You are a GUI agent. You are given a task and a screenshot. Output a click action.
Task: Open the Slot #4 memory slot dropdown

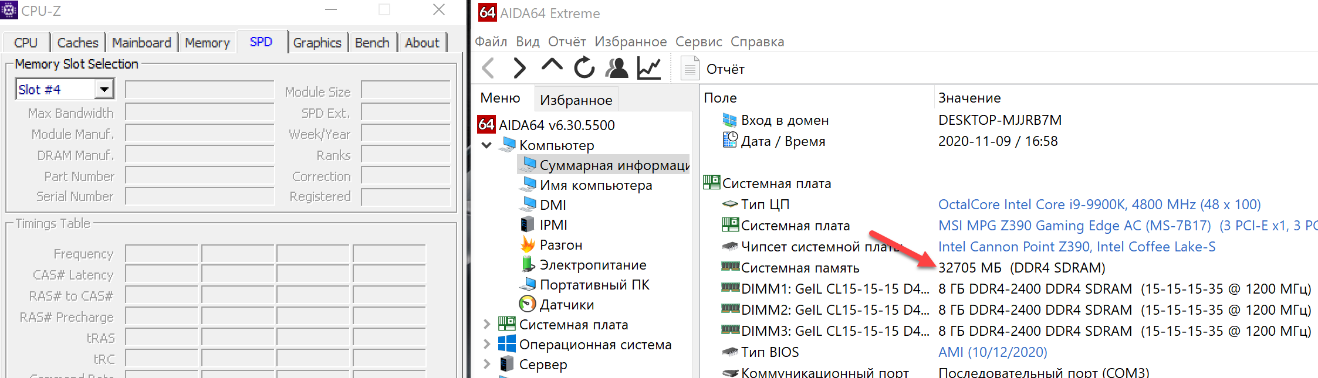(x=104, y=90)
